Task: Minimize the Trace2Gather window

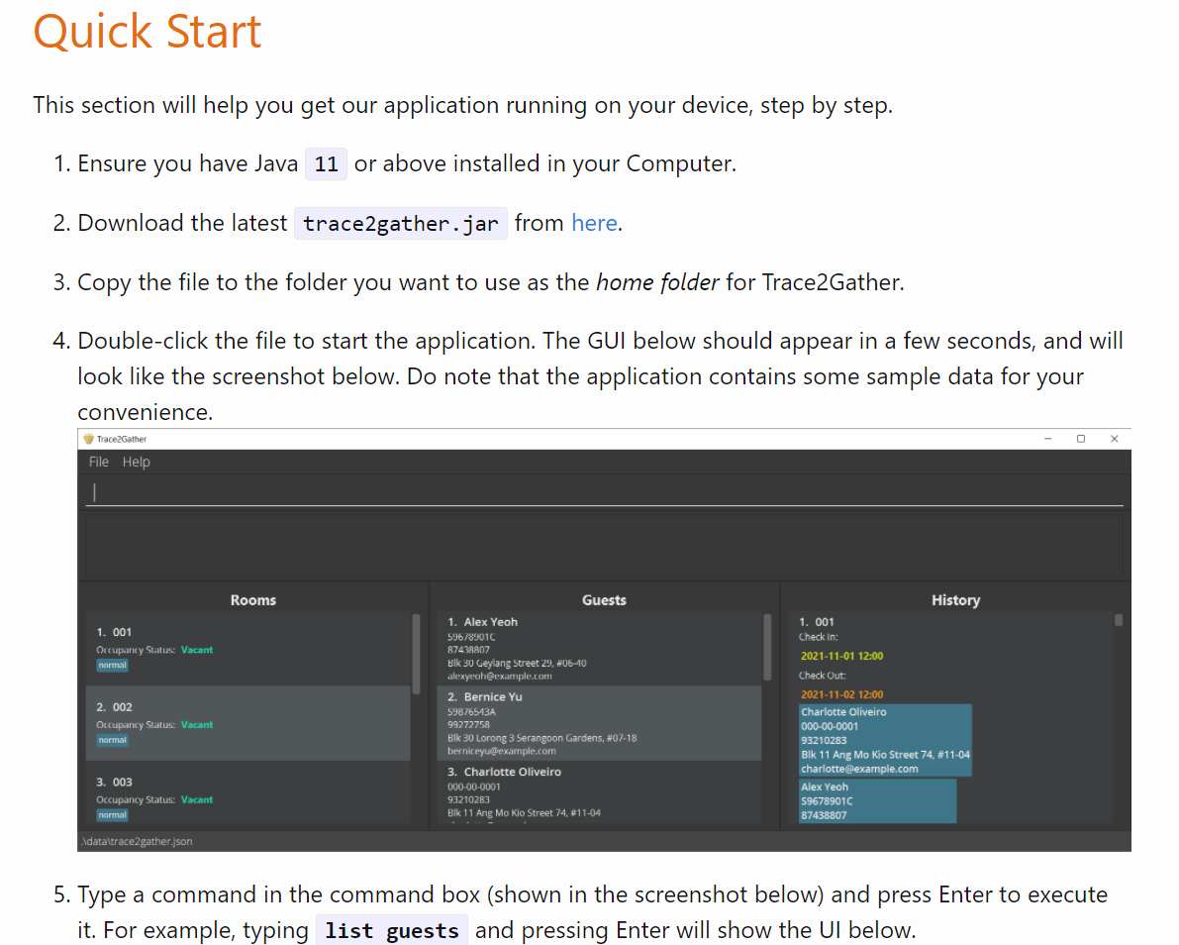Action: 1047,439
